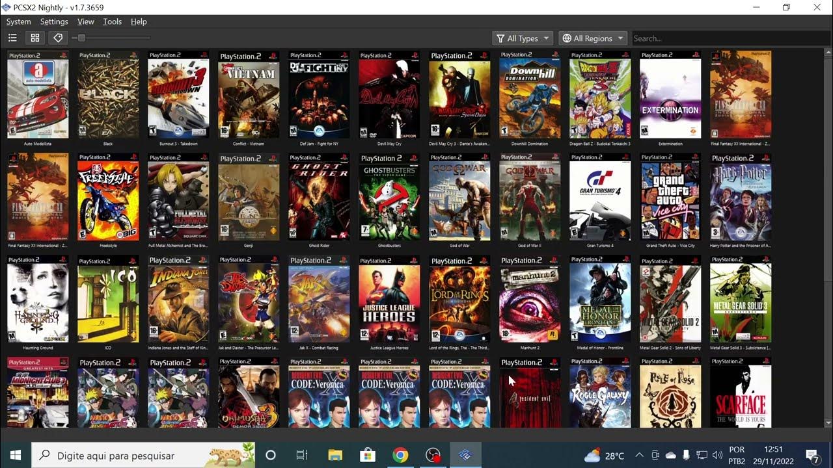Select the Devil May Cry cover

(x=389, y=95)
